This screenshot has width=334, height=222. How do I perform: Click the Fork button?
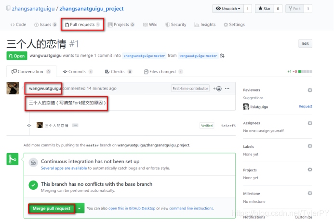point(294,9)
